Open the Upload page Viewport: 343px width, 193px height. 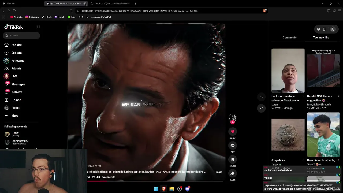(x=16, y=100)
